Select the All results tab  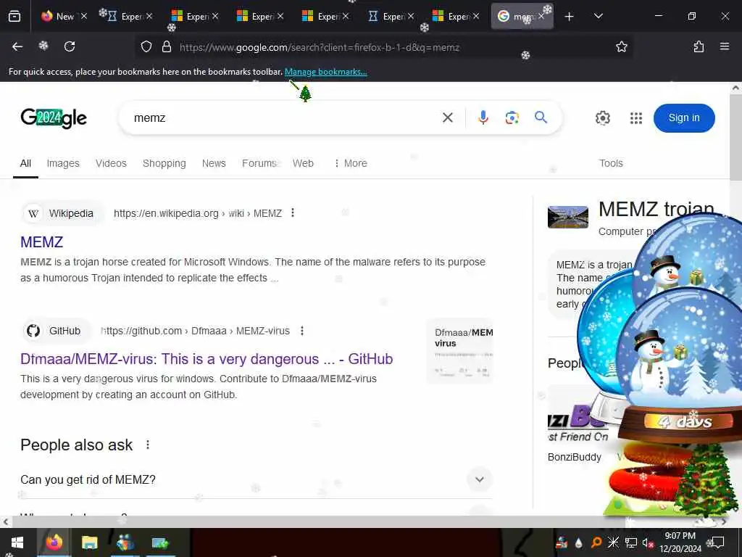tap(25, 163)
